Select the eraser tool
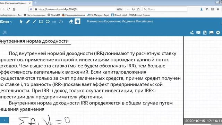Viewport: 222px width, 125px height. coord(71,22)
